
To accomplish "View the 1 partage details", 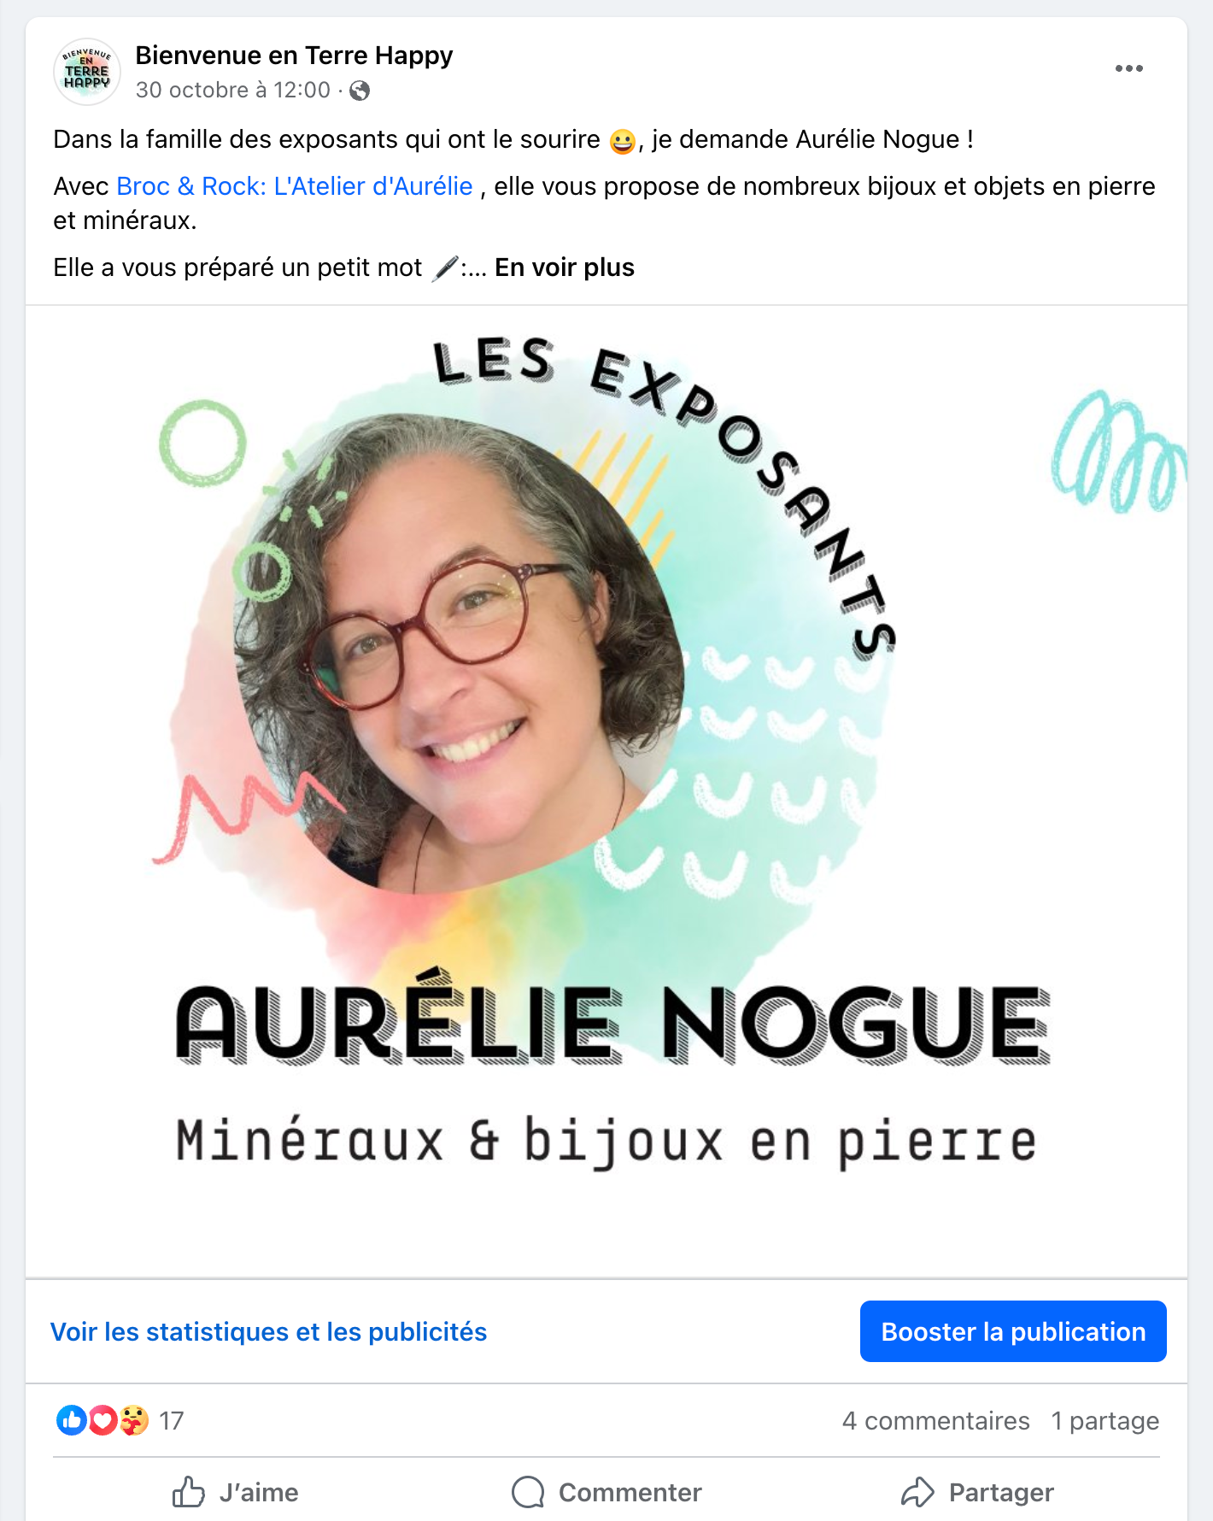I will [x=1105, y=1420].
